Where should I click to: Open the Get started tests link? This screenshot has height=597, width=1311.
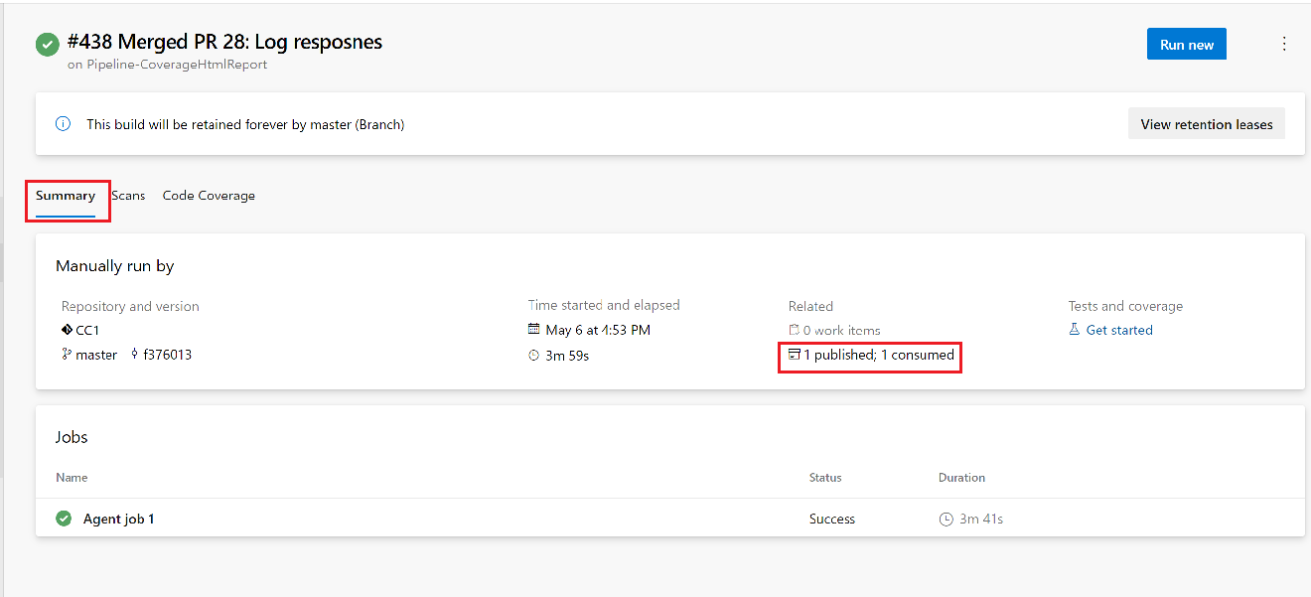pyautogui.click(x=1119, y=330)
